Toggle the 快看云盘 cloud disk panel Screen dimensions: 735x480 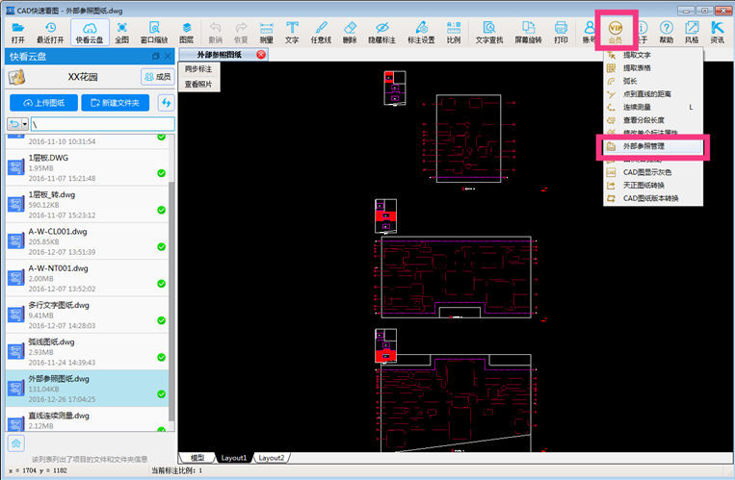pos(90,33)
